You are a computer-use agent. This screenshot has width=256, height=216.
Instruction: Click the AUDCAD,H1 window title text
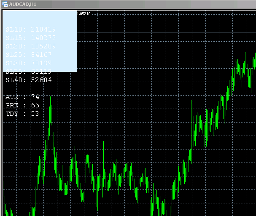[x=22, y=4]
